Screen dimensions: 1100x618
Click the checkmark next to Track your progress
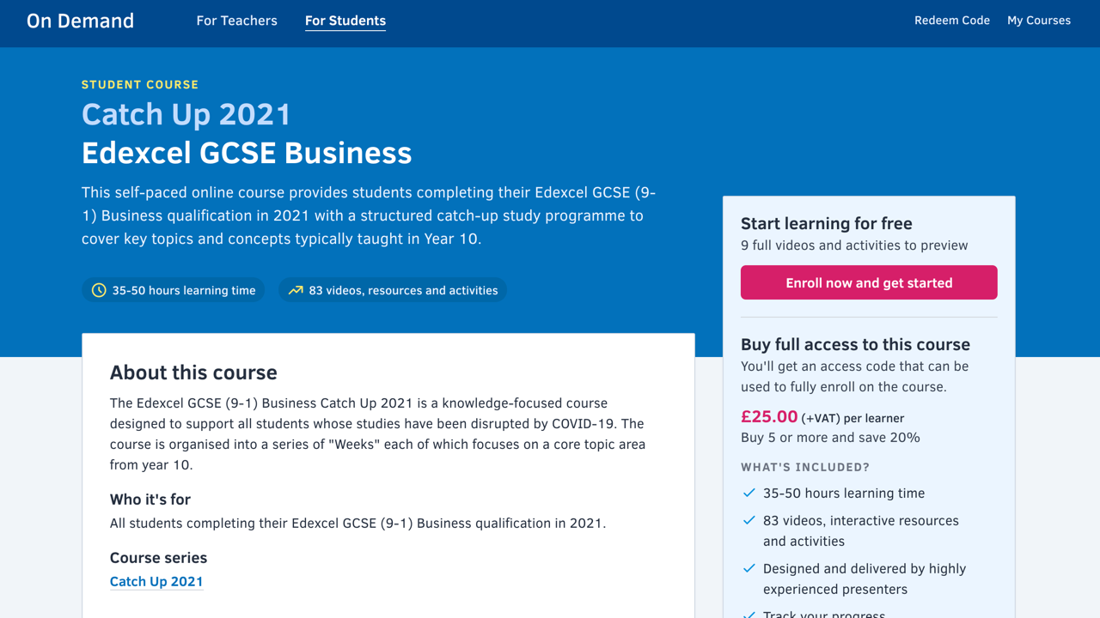[749, 615]
